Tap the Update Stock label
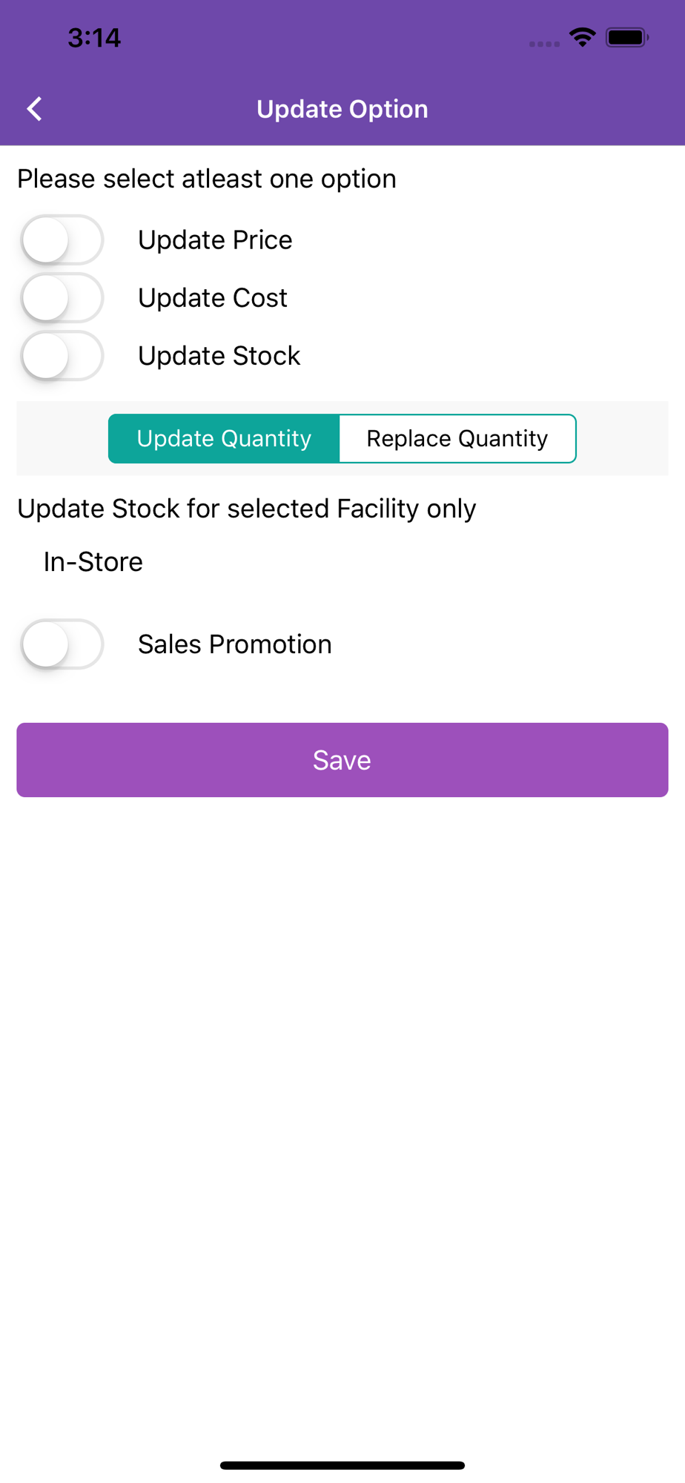The width and height of the screenshot is (685, 1483). 219,356
